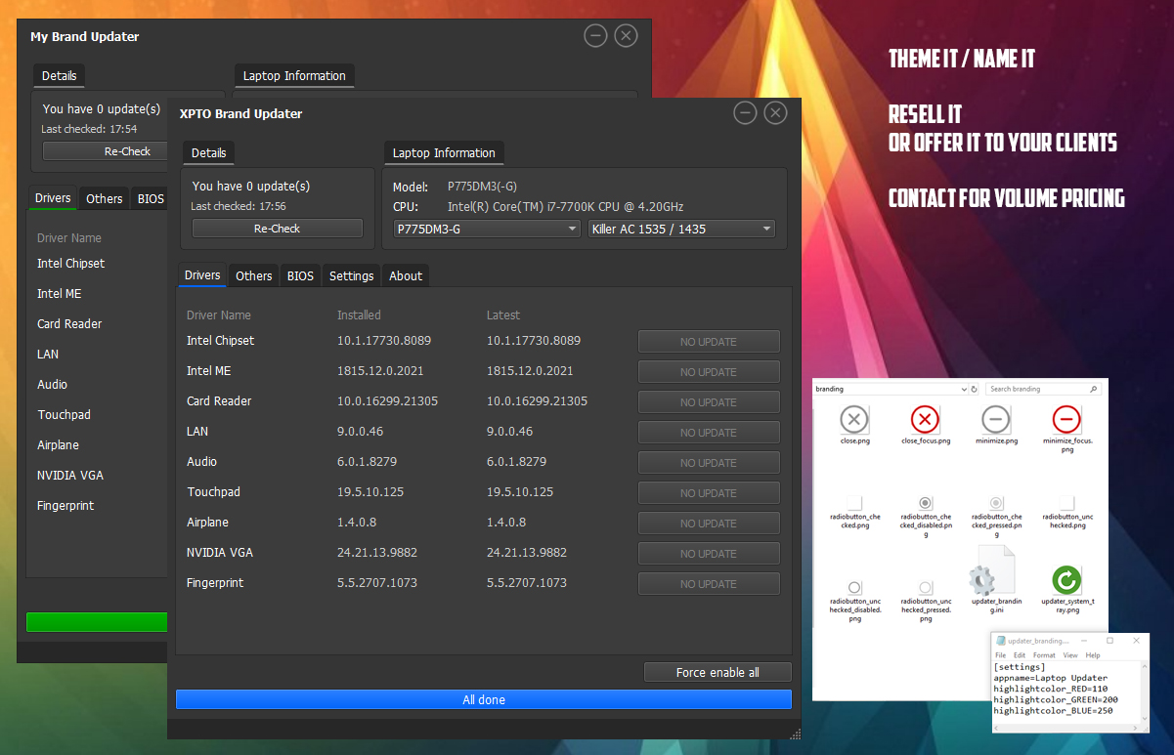1174x755 pixels.
Task: Open the Notepad Edit menu
Action: point(1020,655)
